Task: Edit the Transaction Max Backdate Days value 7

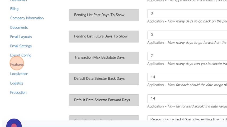Action: pos(187,56)
